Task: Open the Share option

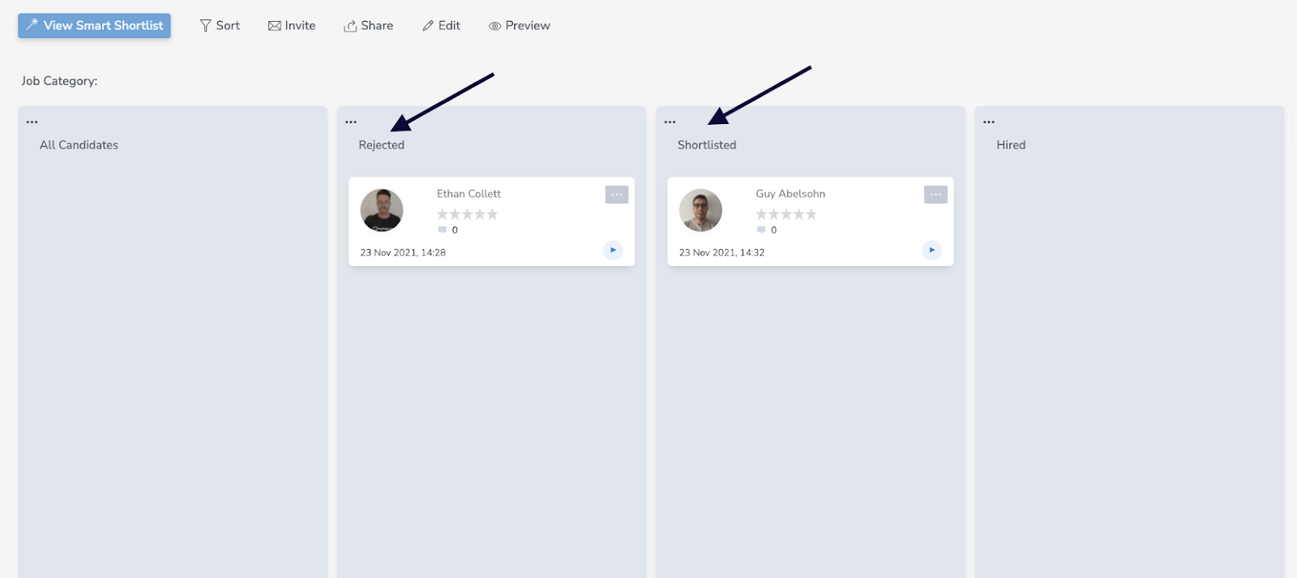Action: [368, 25]
